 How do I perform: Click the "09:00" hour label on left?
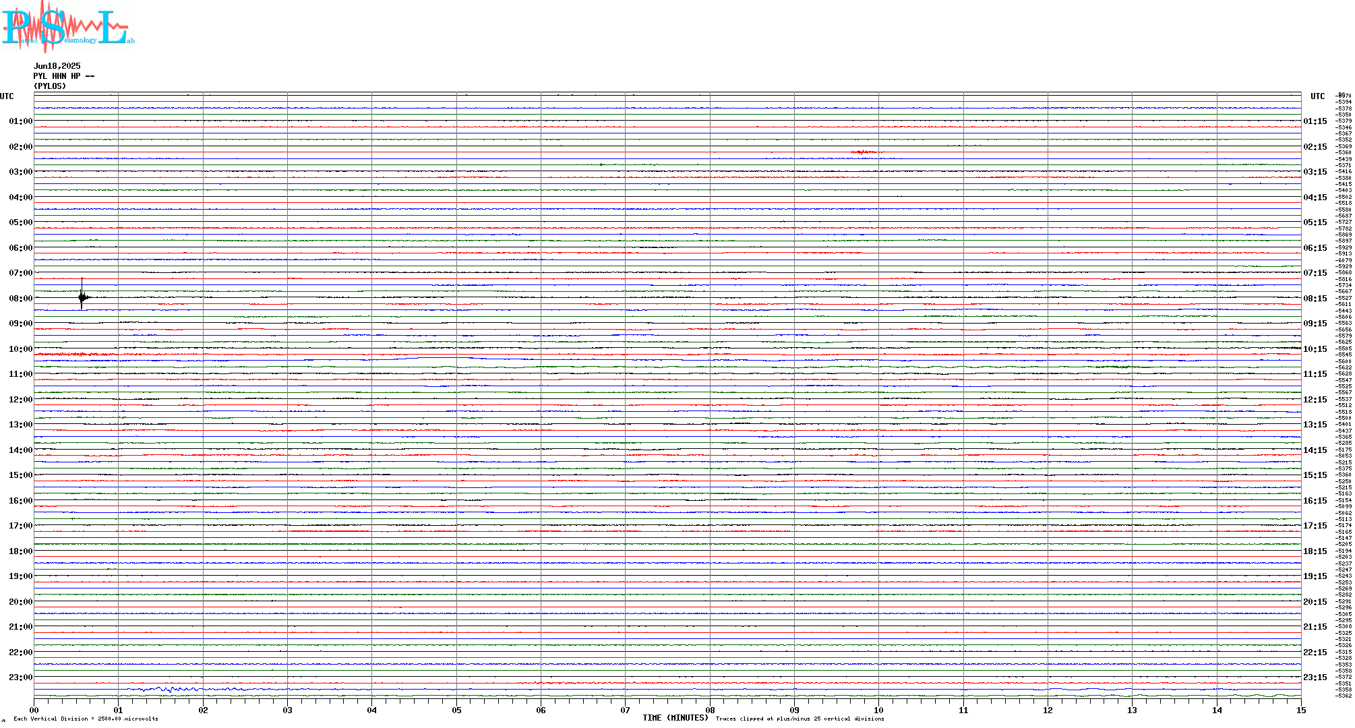21,324
